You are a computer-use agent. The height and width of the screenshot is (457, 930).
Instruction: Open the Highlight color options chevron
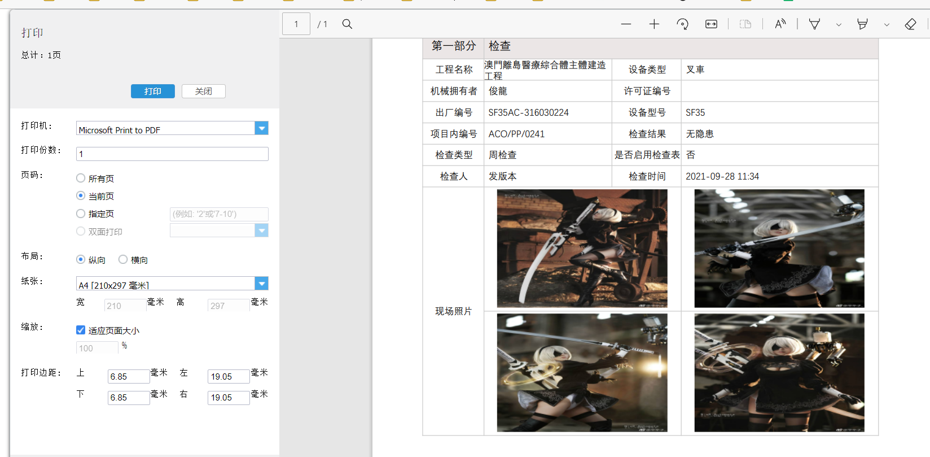tap(887, 24)
